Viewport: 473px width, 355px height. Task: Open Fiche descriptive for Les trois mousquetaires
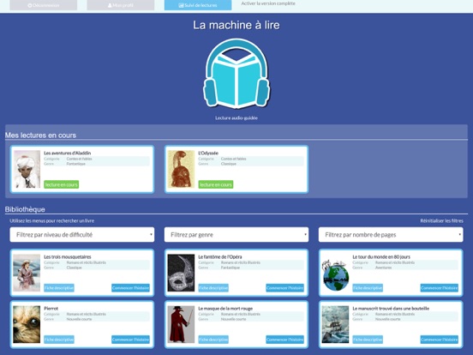point(59,288)
